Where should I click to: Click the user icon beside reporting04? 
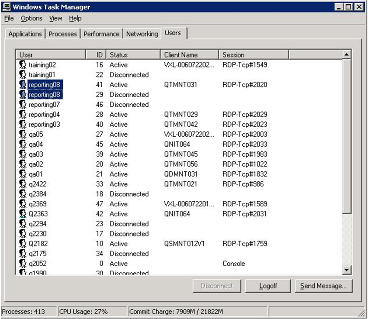[23, 115]
